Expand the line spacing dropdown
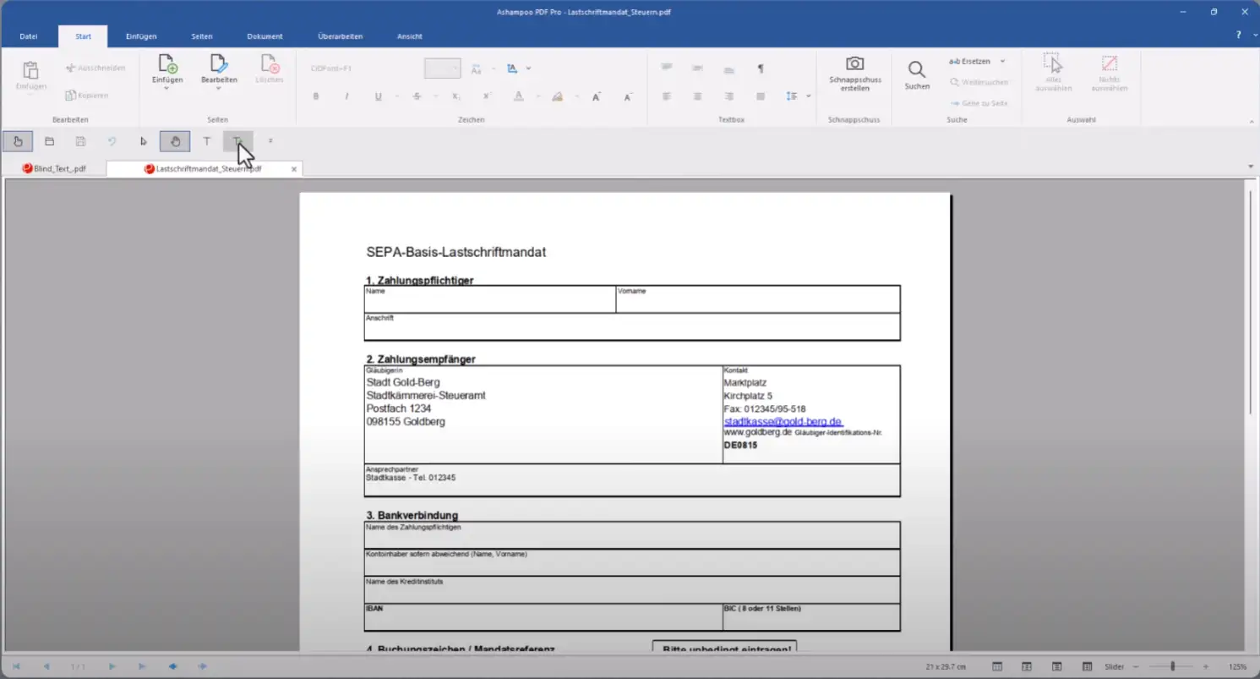1260x679 pixels. click(x=808, y=96)
